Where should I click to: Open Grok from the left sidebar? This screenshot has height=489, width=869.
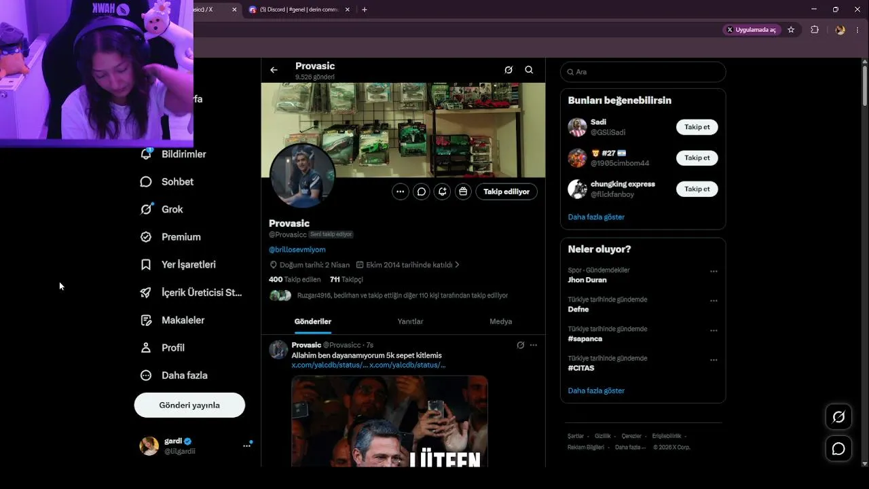click(x=162, y=209)
